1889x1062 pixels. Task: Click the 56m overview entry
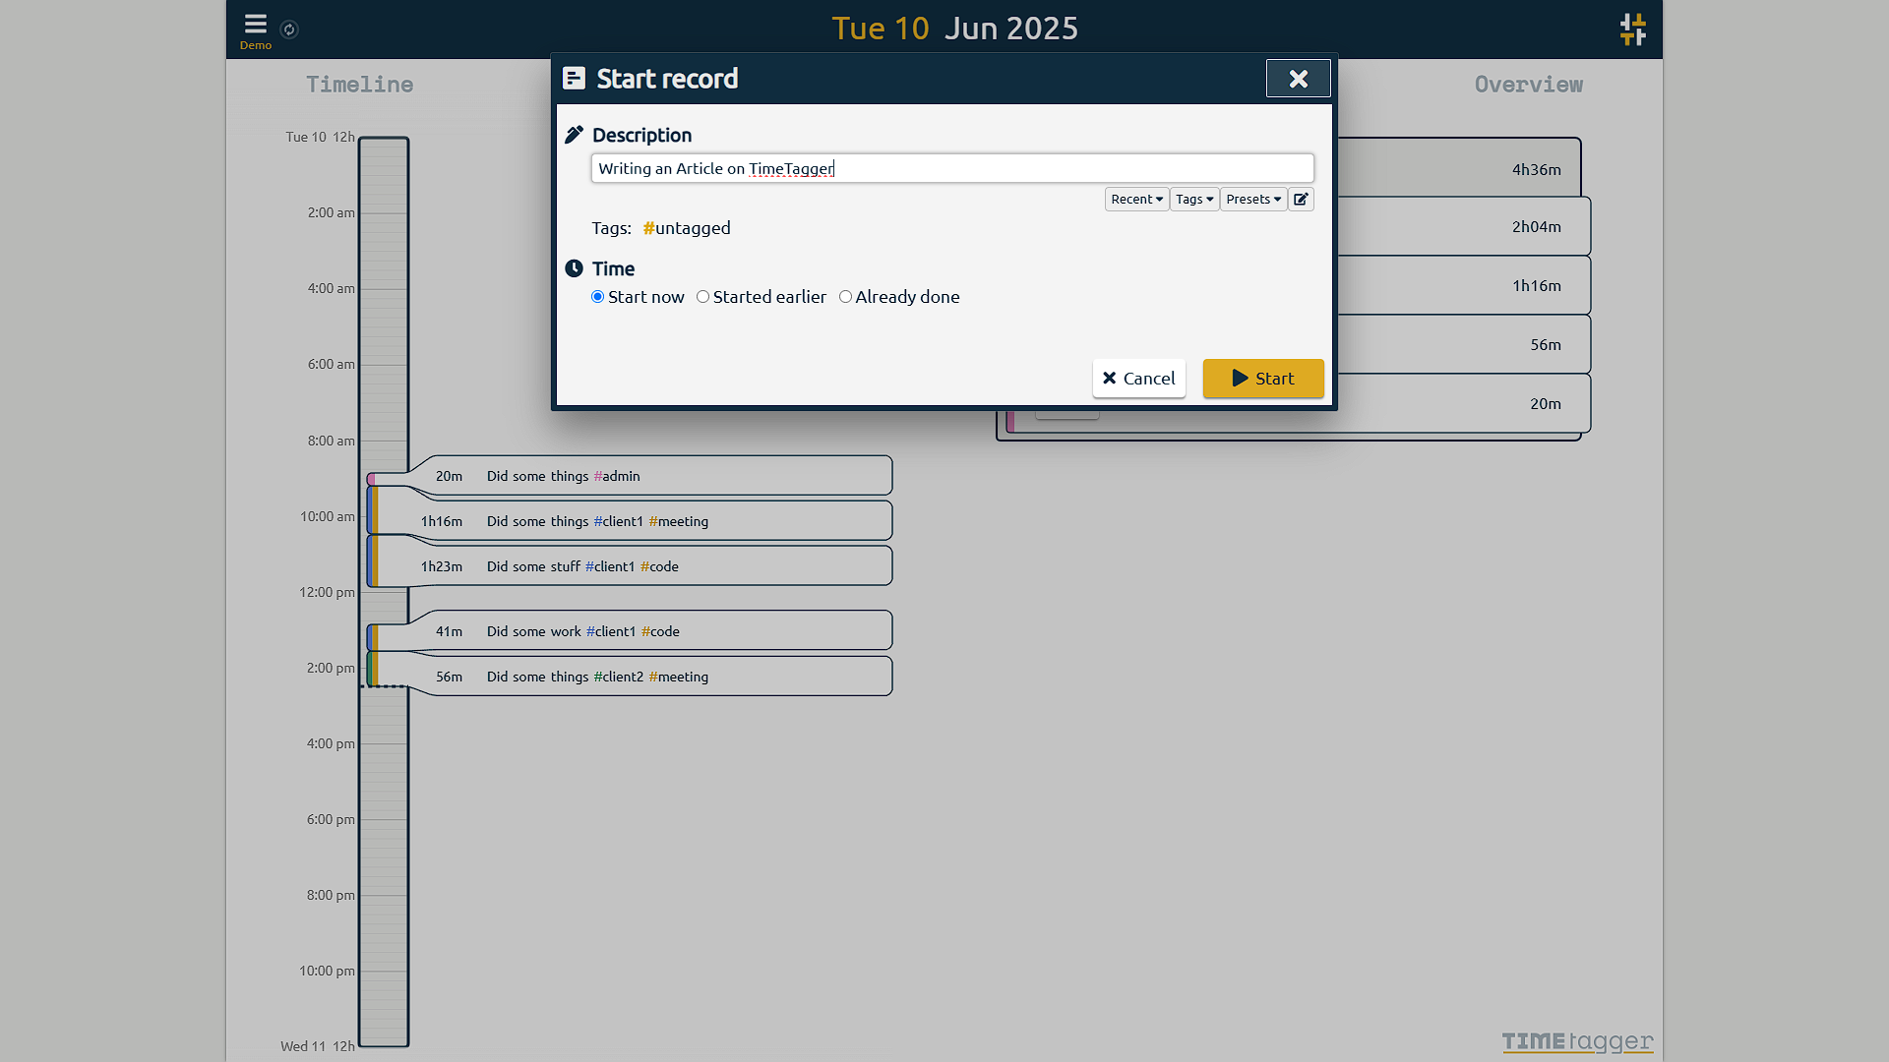click(1545, 345)
